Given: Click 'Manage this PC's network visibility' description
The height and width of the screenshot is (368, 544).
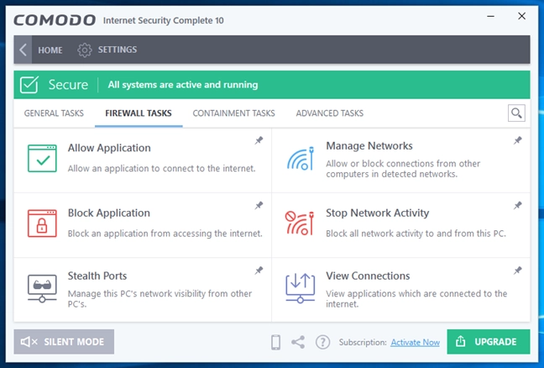Looking at the screenshot, I should [x=160, y=298].
